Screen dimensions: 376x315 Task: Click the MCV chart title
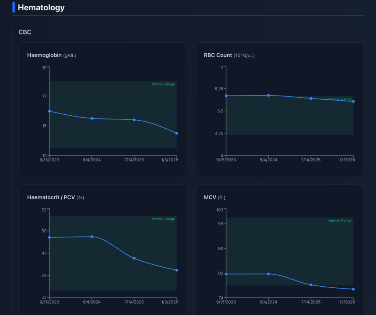(209, 197)
